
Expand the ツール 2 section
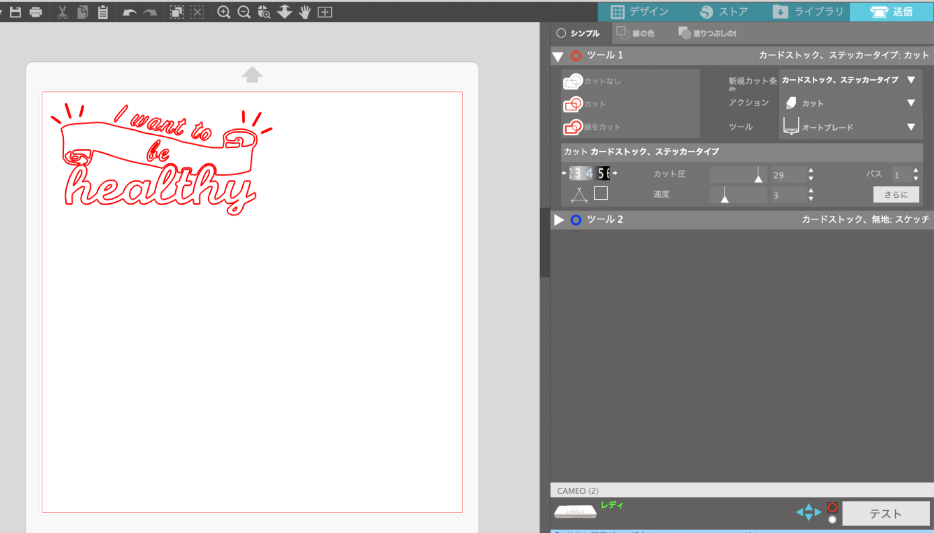[559, 220]
